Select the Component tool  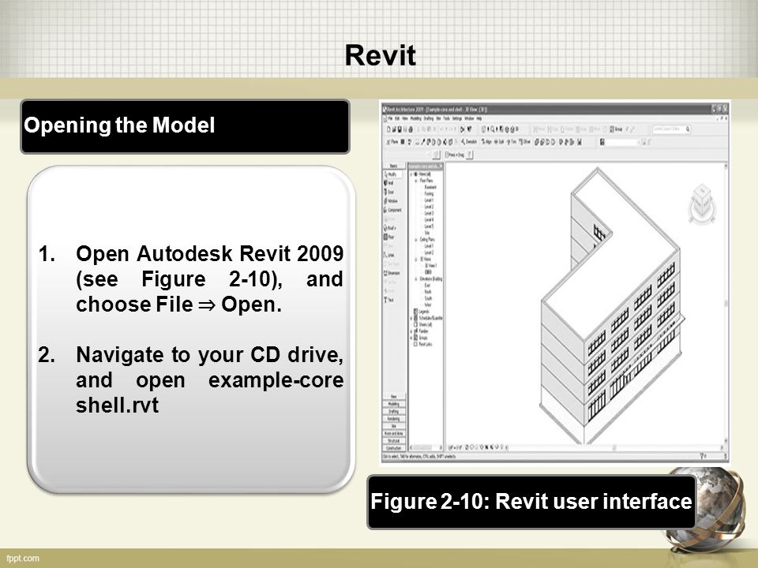[x=392, y=210]
